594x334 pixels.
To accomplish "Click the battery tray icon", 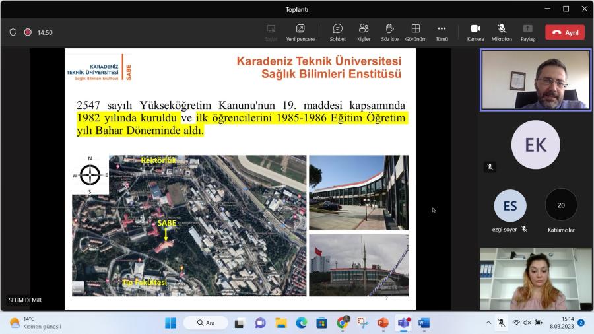I will pos(539,323).
